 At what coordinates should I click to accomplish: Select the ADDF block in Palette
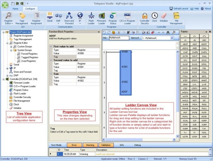tap(204, 44)
